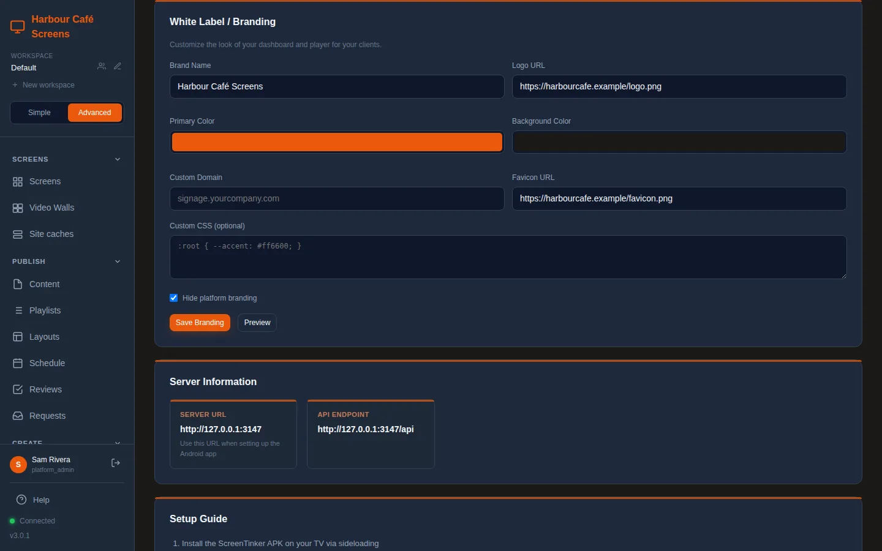Click the Server URL http://127.0.0.1:3147 value
The width and height of the screenshot is (882, 551).
(x=221, y=429)
